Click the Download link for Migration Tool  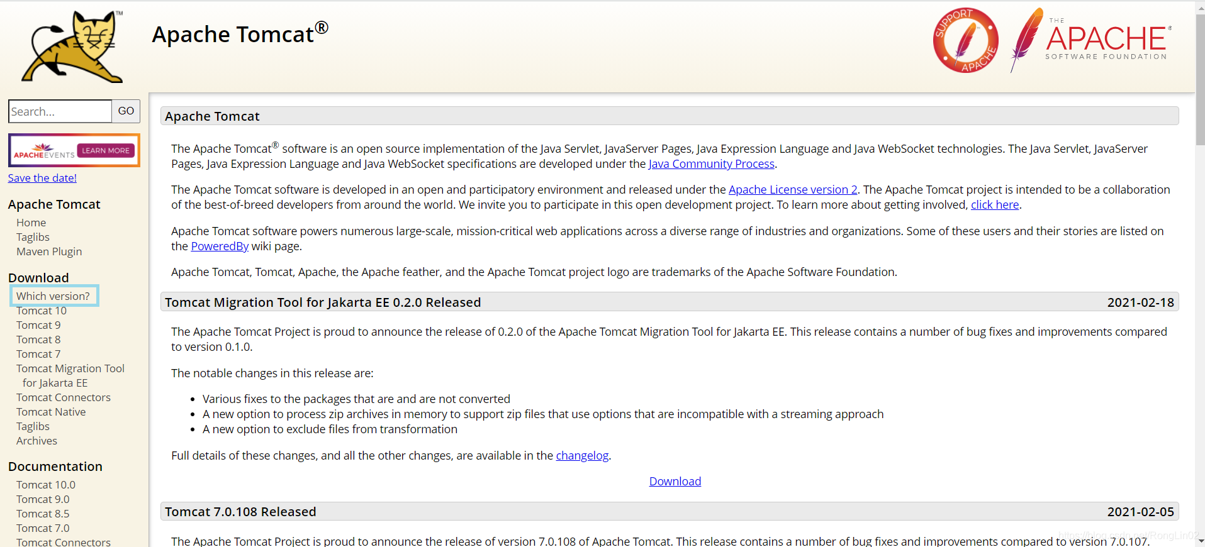pos(675,482)
